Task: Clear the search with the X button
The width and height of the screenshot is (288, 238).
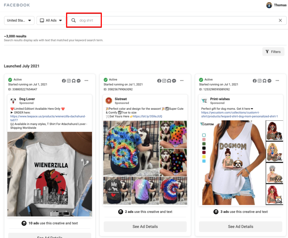Action: 280,21
